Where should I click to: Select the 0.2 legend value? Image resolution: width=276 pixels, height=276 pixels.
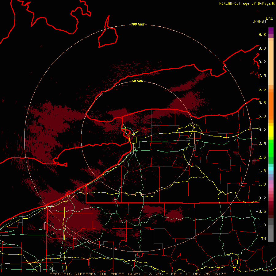click(x=262, y=198)
